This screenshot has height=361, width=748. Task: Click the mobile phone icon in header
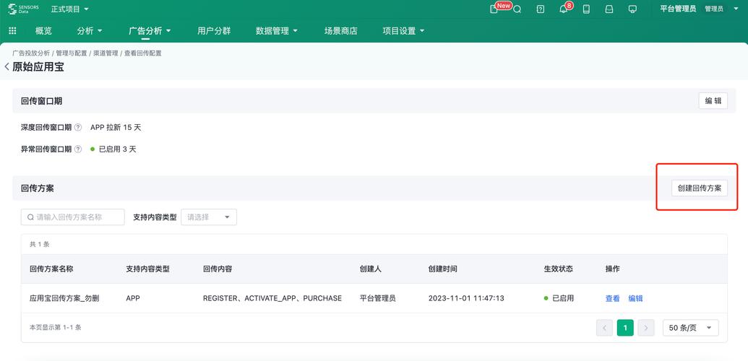coord(586,9)
